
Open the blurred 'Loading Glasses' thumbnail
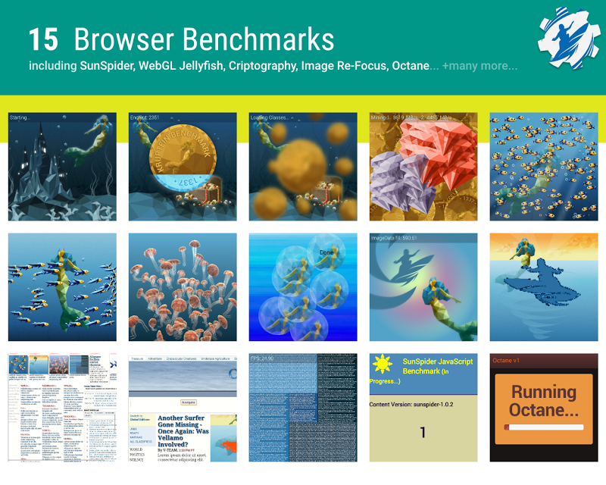coord(303,167)
